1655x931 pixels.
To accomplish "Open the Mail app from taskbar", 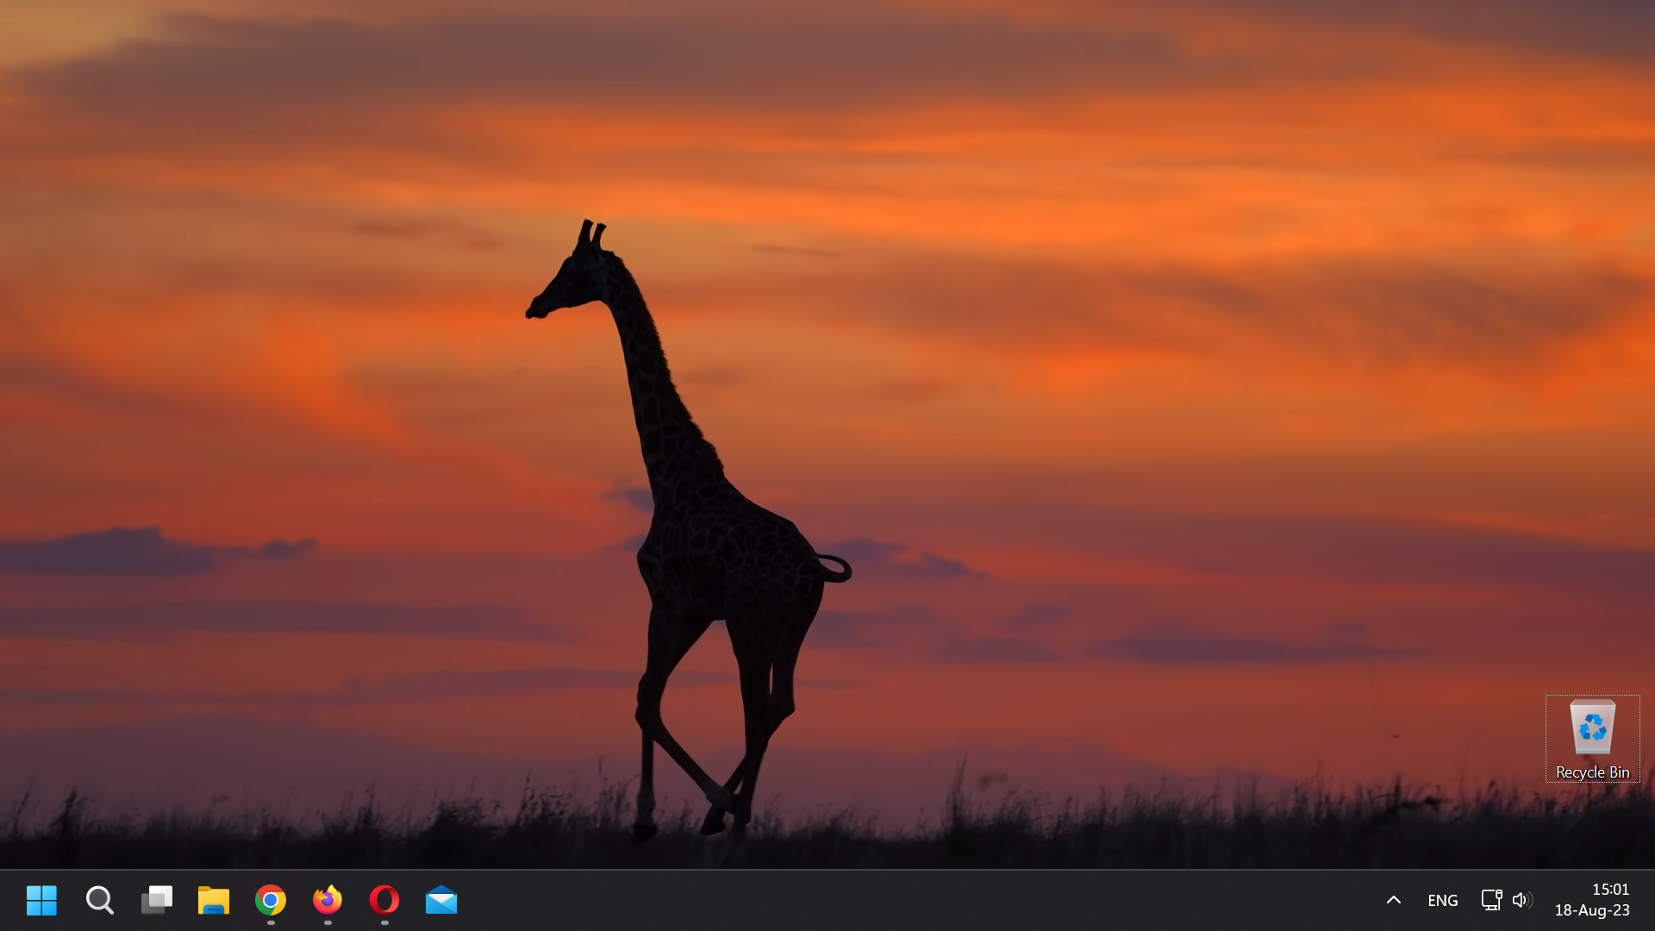I will click(441, 900).
